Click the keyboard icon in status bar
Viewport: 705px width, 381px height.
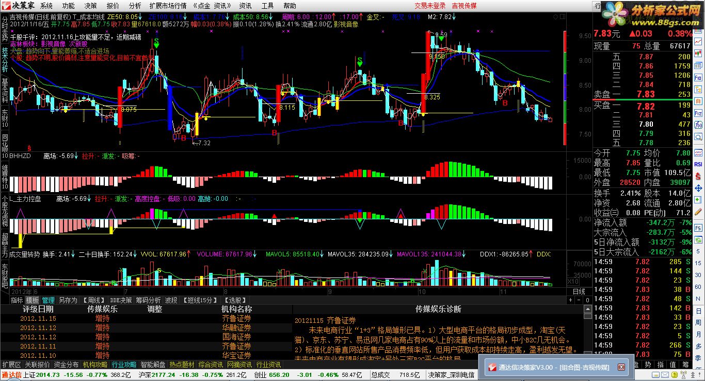point(655,375)
